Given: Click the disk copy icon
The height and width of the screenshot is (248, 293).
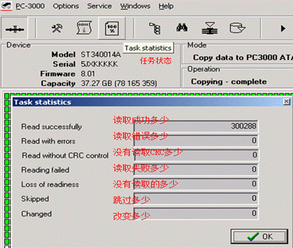Looking at the screenshot, I should [237, 28].
